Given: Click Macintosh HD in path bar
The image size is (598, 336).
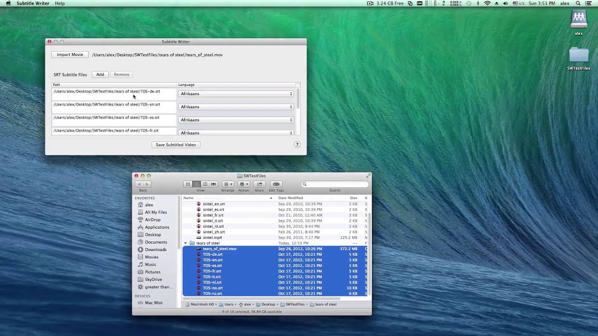Looking at the screenshot, I should (199, 304).
